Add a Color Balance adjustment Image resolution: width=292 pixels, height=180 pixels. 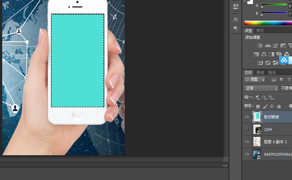click(264, 54)
